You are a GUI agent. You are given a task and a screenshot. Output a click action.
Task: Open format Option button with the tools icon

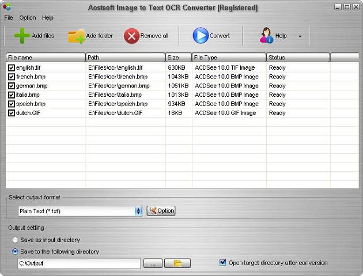coord(161,211)
